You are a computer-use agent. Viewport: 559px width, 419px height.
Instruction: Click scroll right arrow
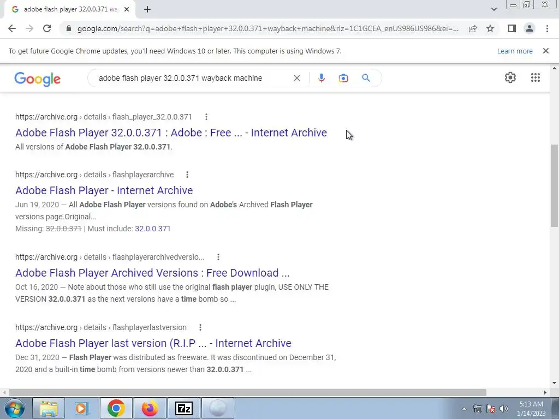point(545,392)
